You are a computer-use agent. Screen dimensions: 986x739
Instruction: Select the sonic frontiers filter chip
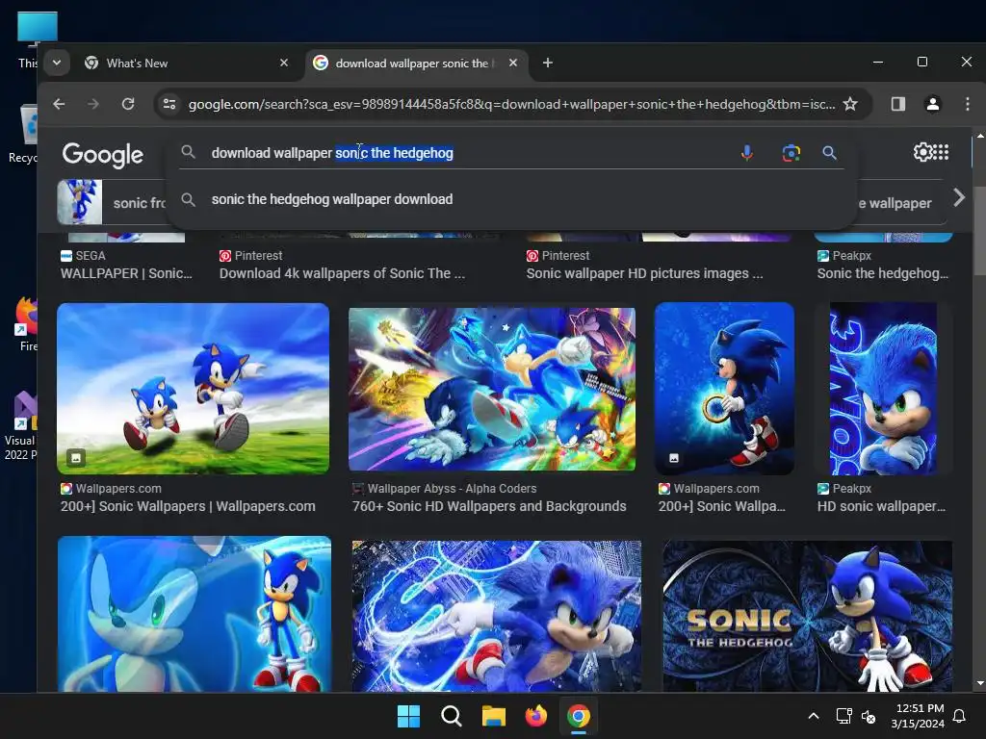[112, 202]
